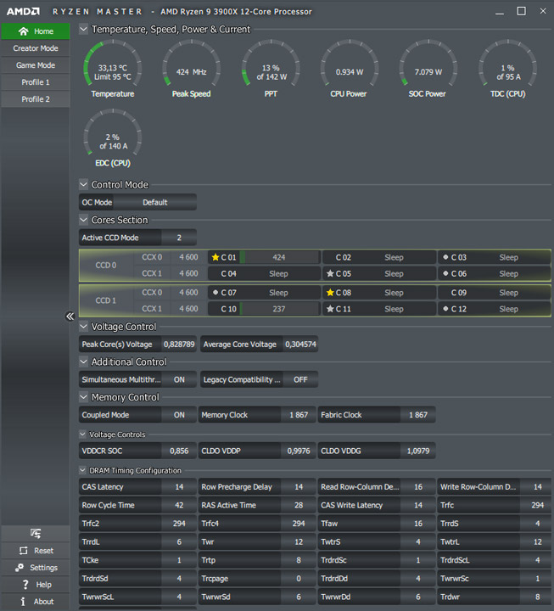Click core C 02 Sleep status
Image resolution: width=554 pixels, height=611 pixels.
point(394,258)
